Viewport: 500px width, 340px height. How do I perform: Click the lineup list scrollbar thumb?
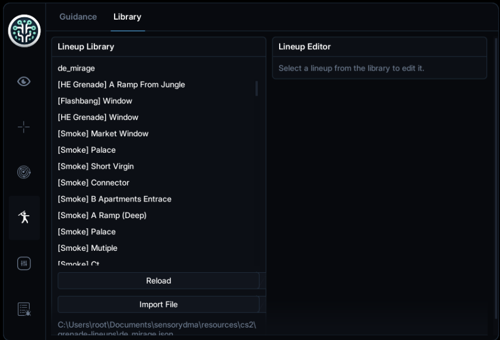257,89
